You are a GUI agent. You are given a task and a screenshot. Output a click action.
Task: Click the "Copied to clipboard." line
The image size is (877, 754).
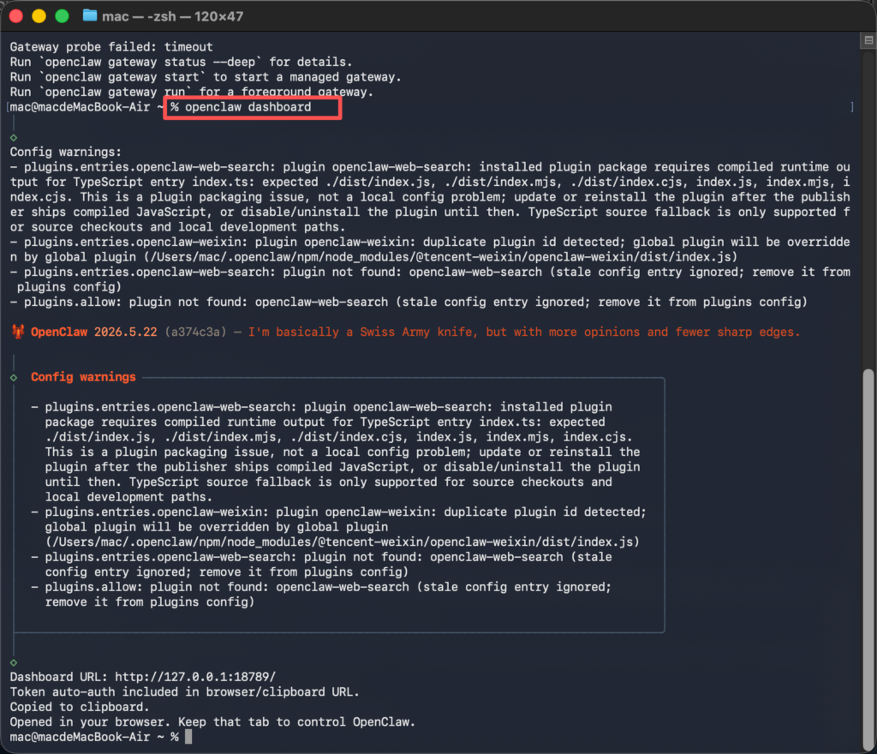[80, 708]
